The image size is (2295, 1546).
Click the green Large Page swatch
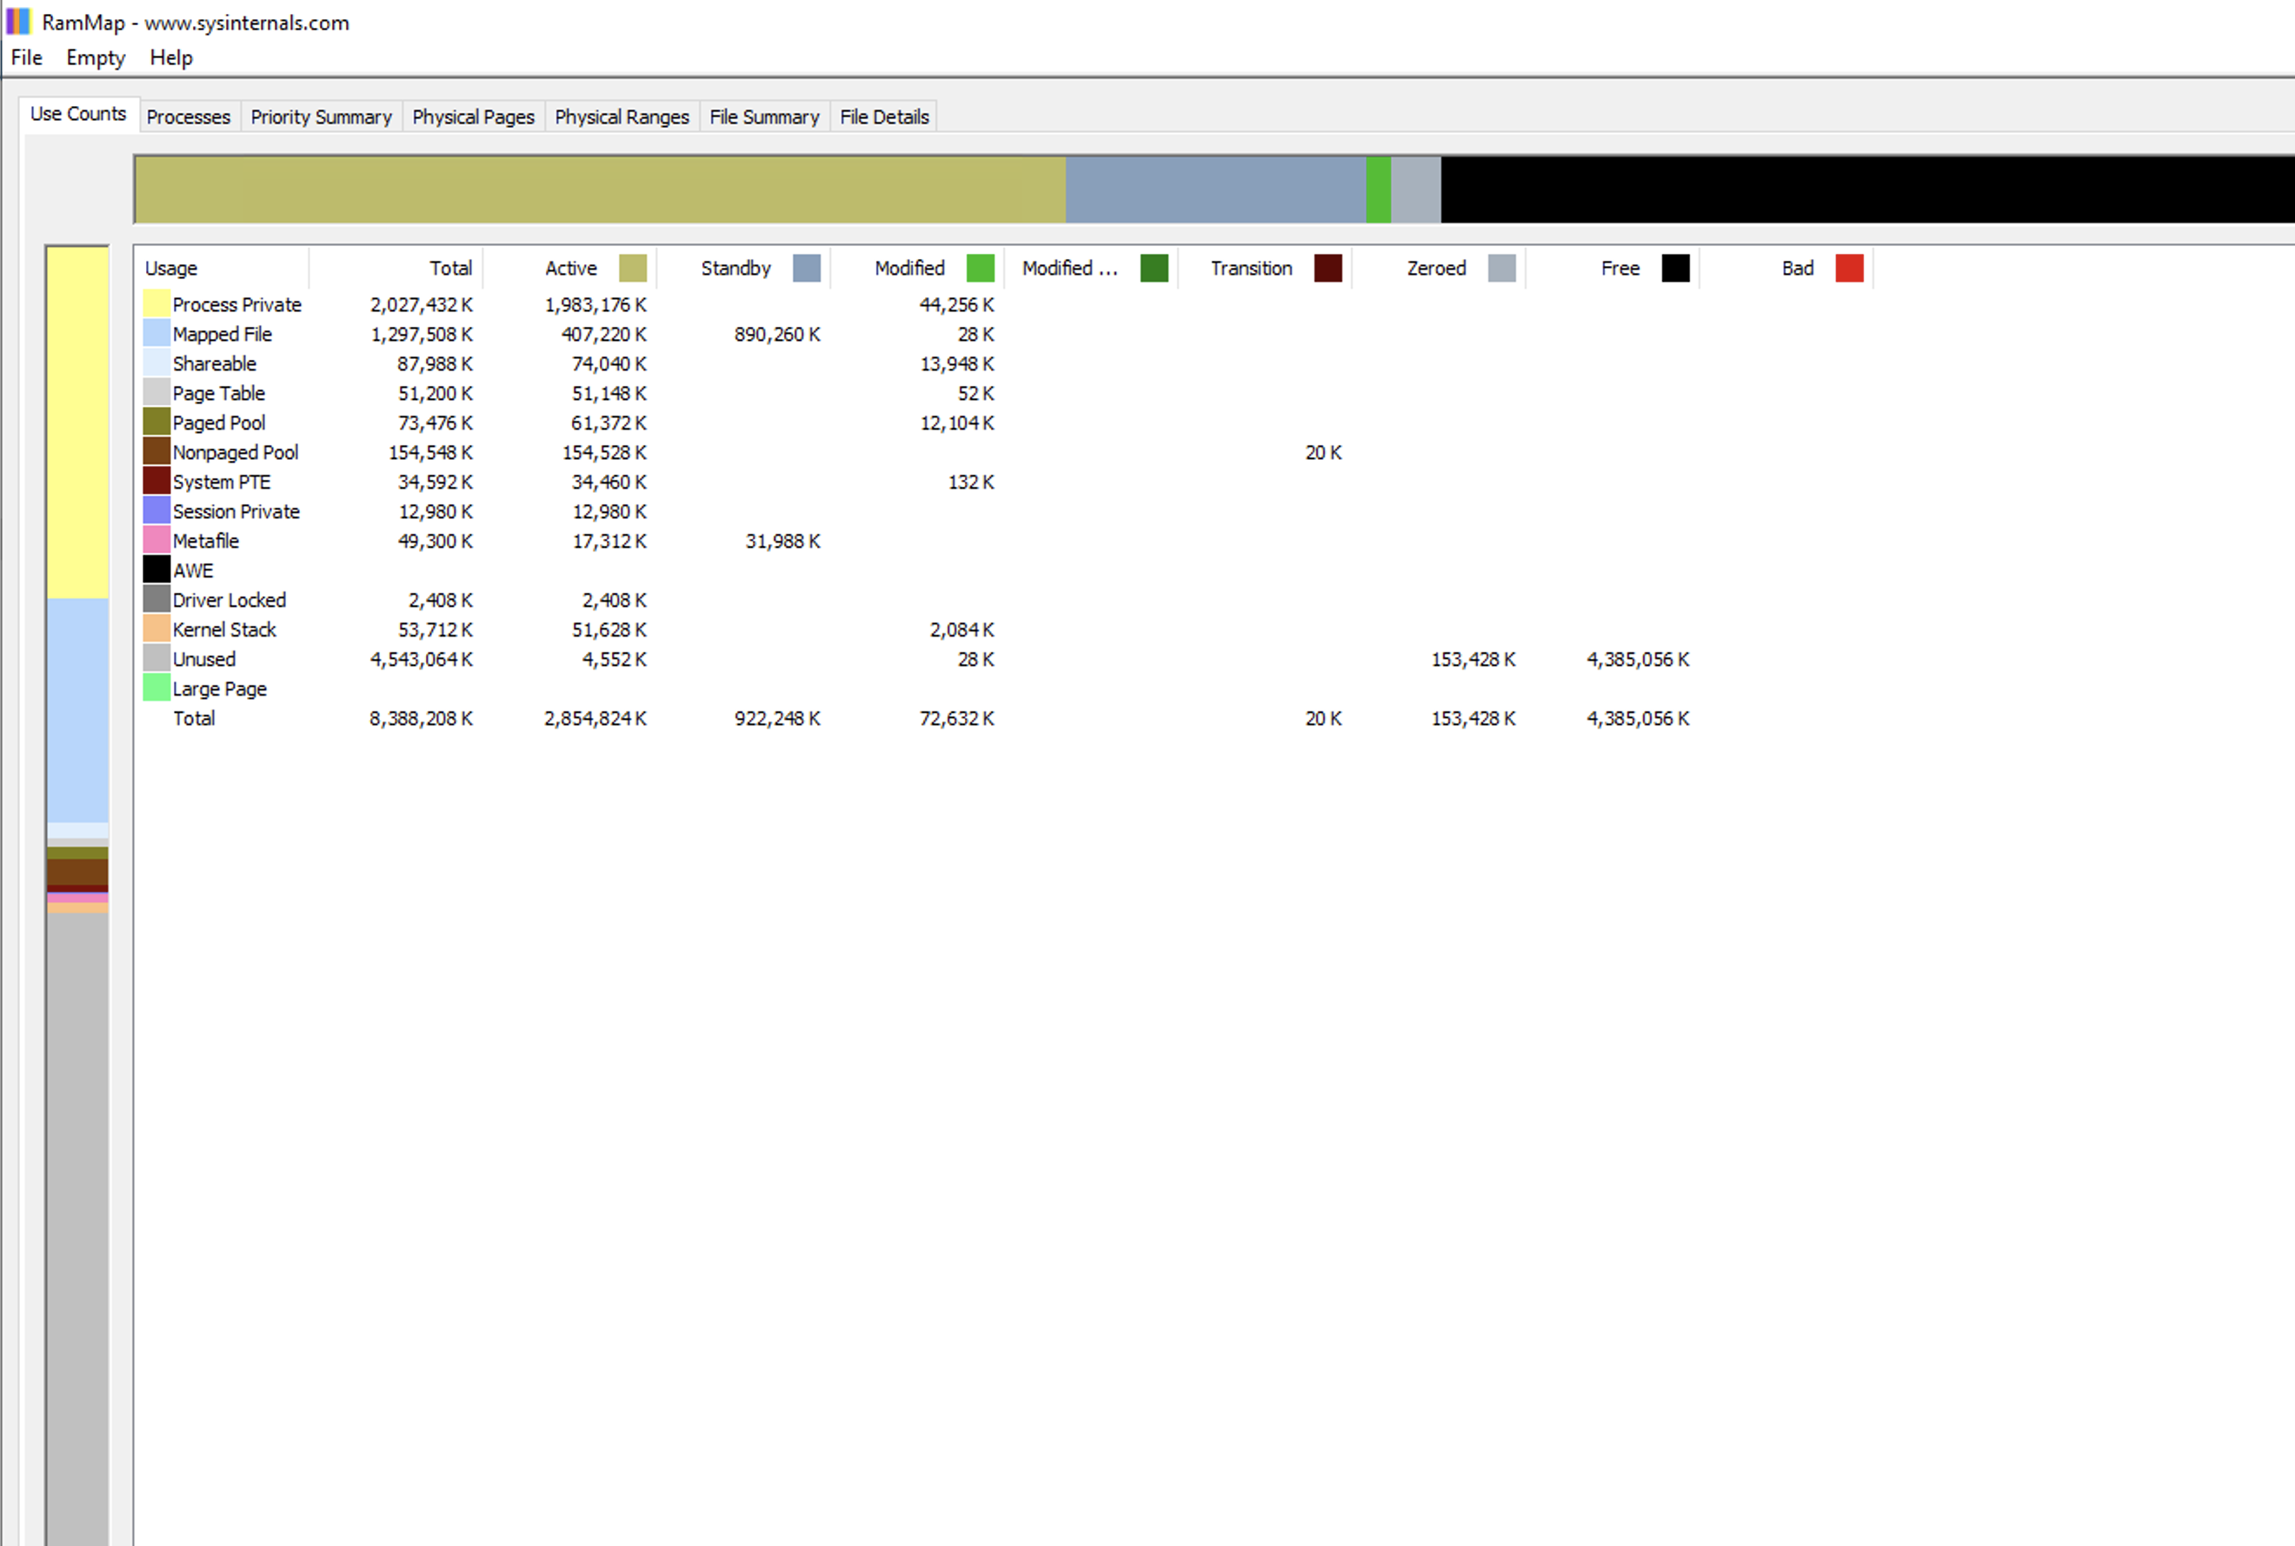156,688
